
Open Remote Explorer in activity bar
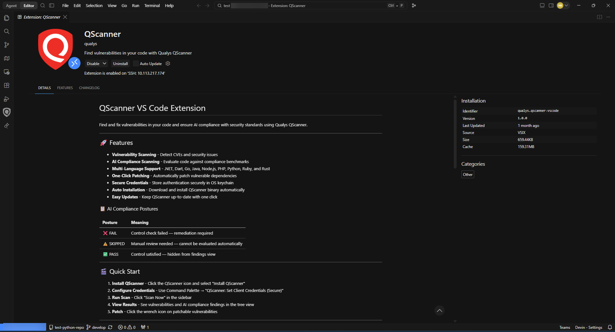(6, 72)
